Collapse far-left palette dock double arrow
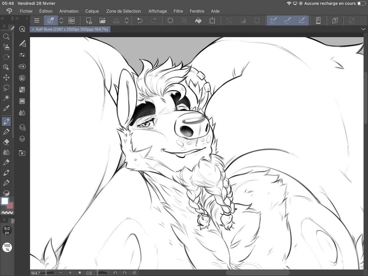 pyautogui.click(x=3, y=18)
